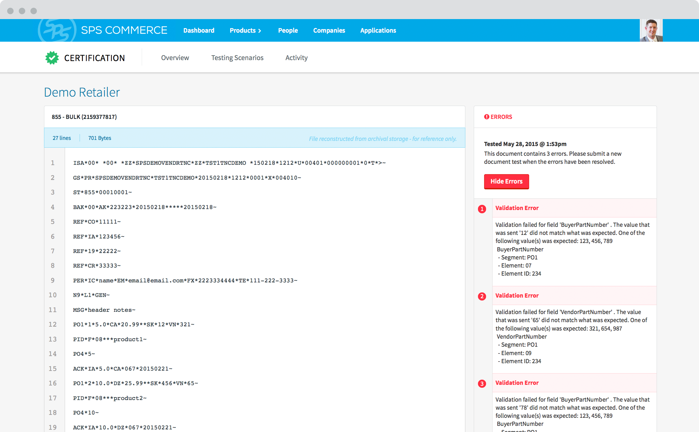Click the Demo Retailer title

82,92
